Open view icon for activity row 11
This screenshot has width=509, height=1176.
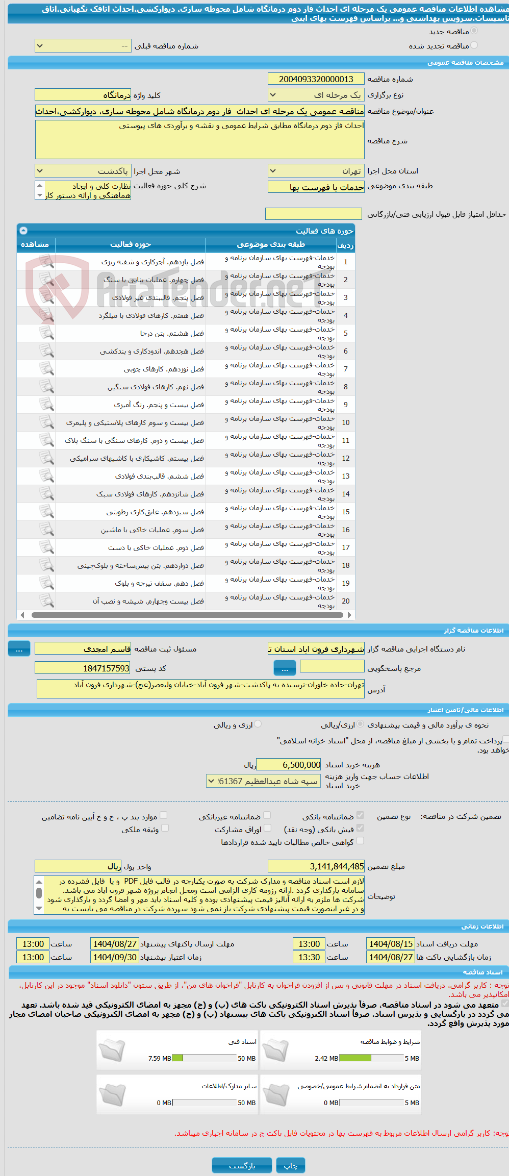coord(46,440)
